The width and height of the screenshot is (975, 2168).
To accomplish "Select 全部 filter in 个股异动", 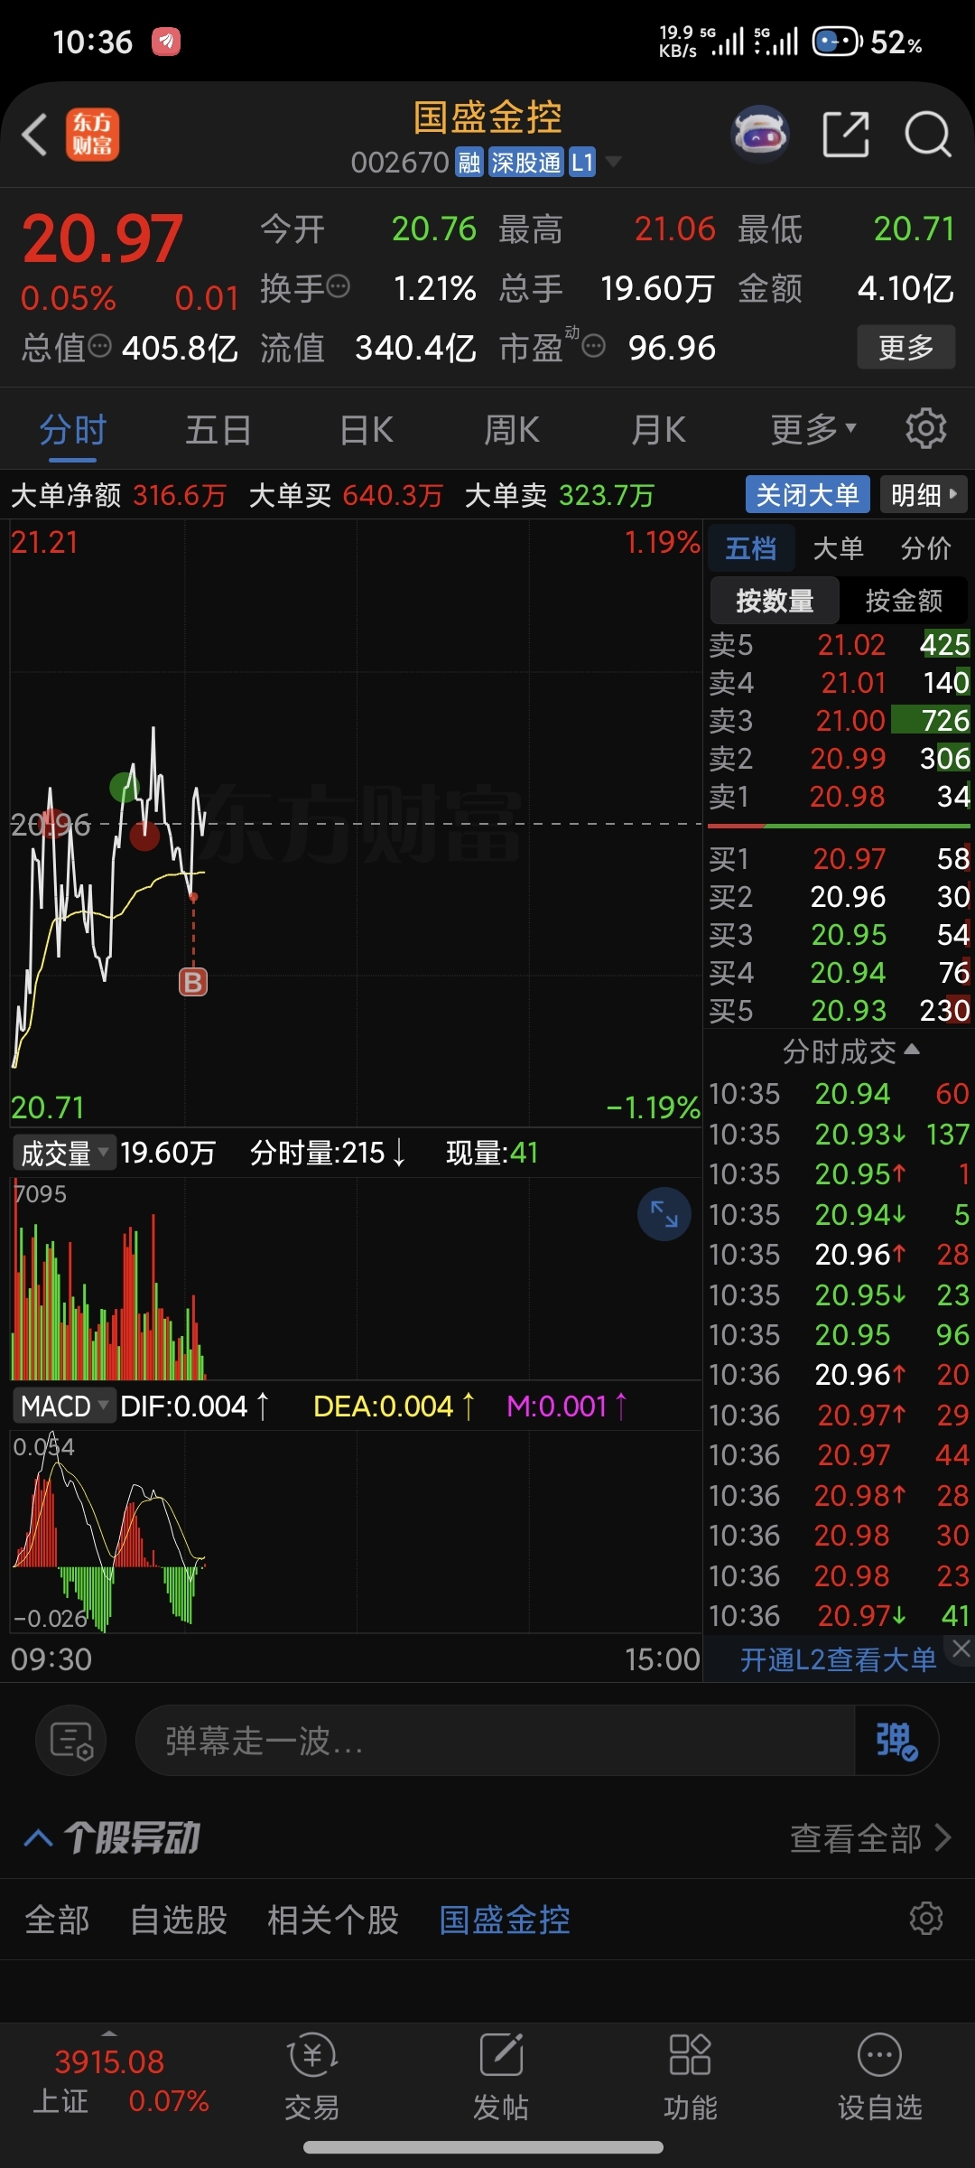I will point(57,1919).
